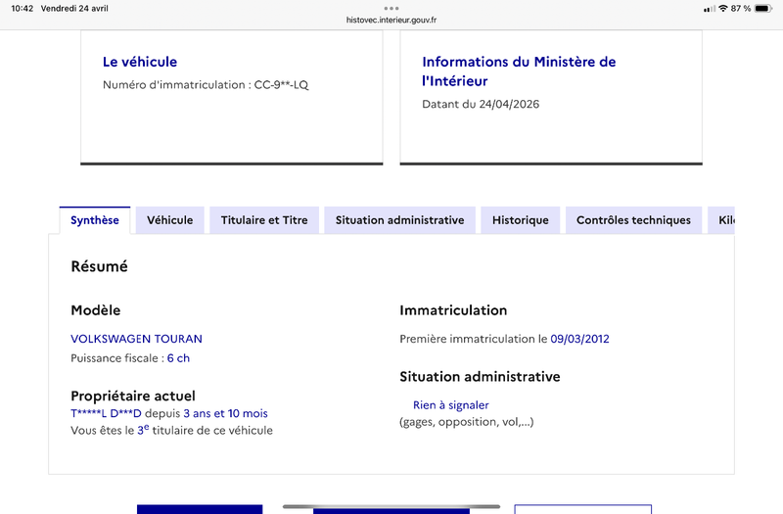Image resolution: width=783 pixels, height=514 pixels.
Task: Click the 6 ch fiscal power value
Action: pos(178,358)
